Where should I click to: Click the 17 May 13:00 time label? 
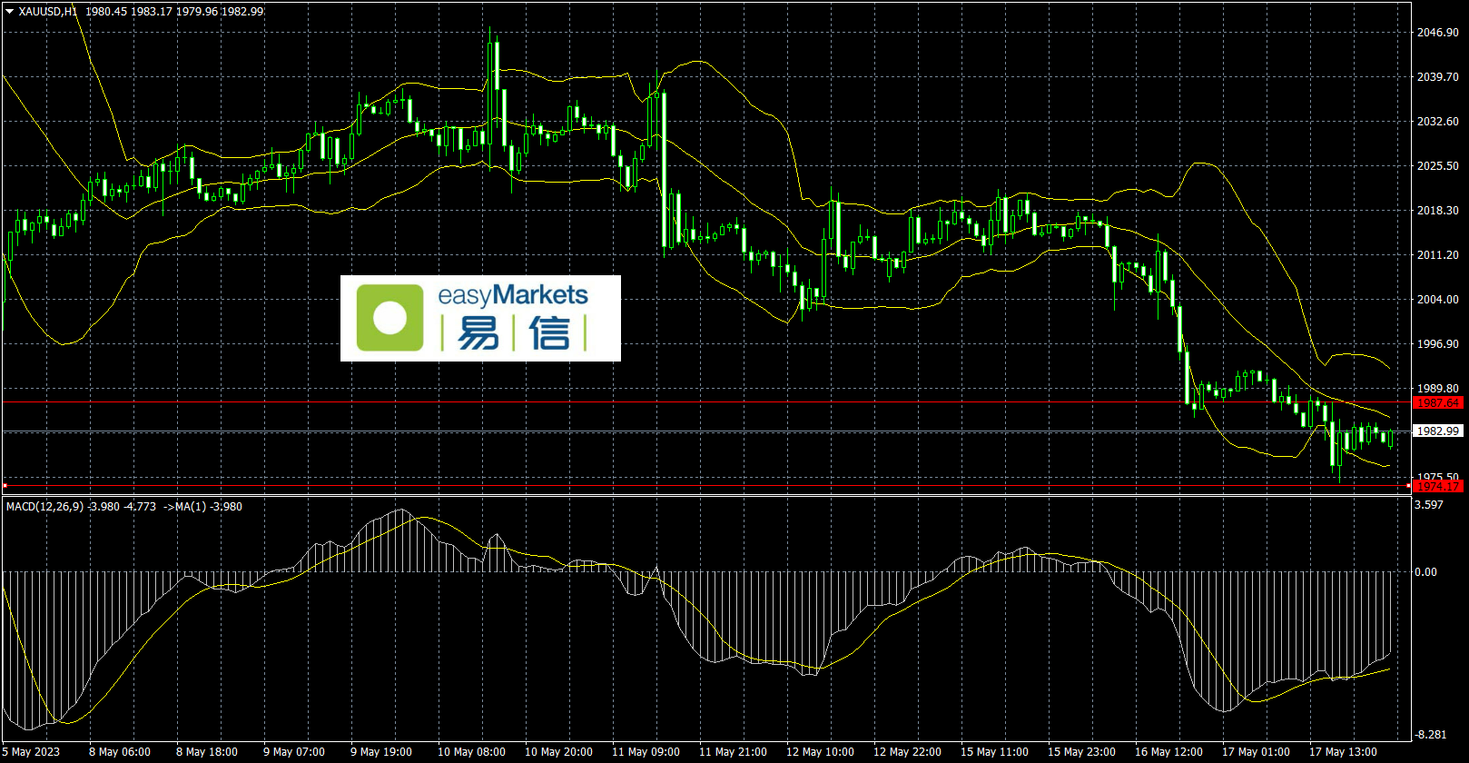click(x=1344, y=752)
